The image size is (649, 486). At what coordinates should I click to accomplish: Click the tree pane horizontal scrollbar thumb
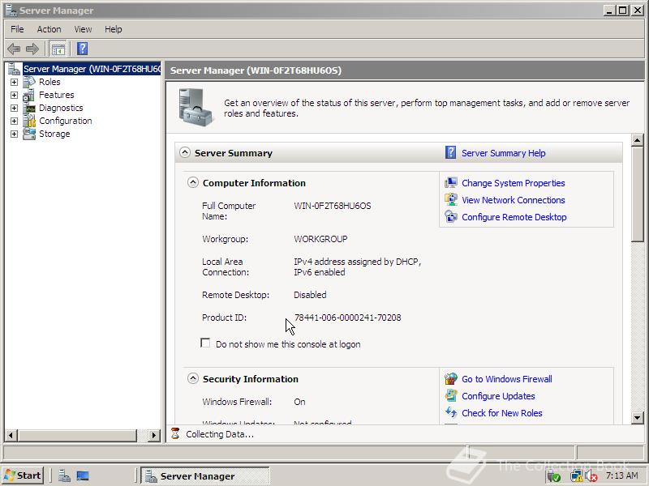[77, 435]
